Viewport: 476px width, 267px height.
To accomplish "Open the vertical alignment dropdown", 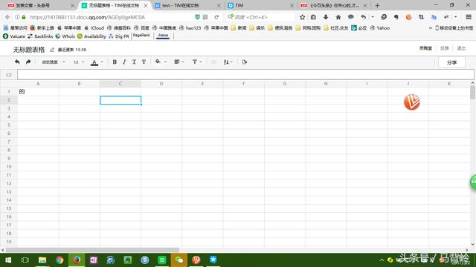I will coord(197,62).
